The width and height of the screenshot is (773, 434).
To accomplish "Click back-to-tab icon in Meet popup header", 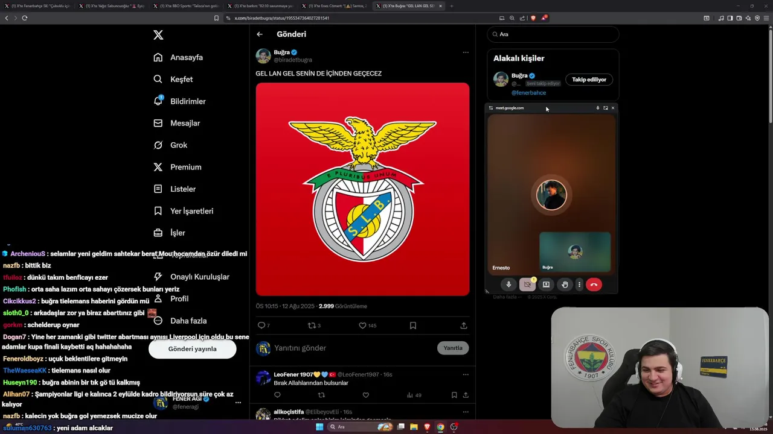I will [605, 108].
